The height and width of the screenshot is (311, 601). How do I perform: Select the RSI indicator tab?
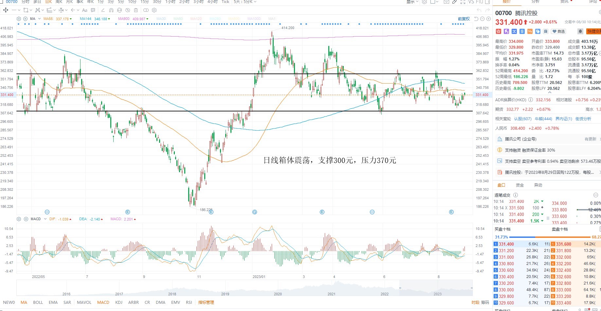point(189,303)
